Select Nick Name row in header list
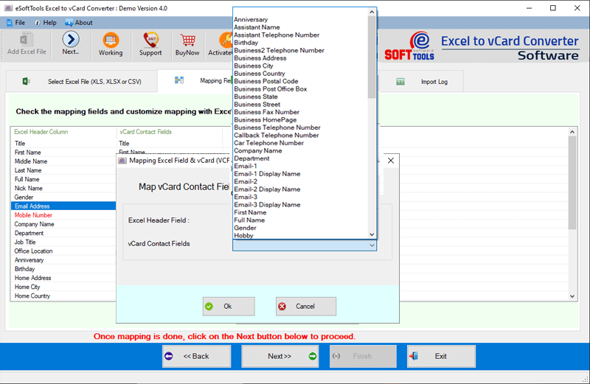This screenshot has height=384, width=590. (x=63, y=188)
